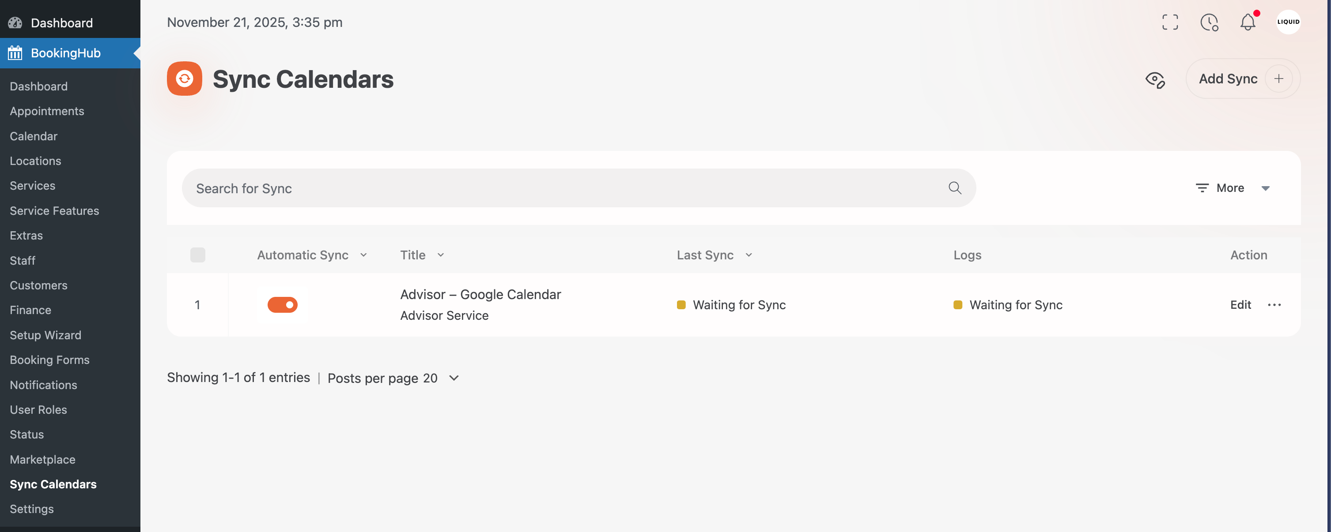Open notifications bell icon
Viewport: 1331px width, 532px height.
tap(1247, 22)
